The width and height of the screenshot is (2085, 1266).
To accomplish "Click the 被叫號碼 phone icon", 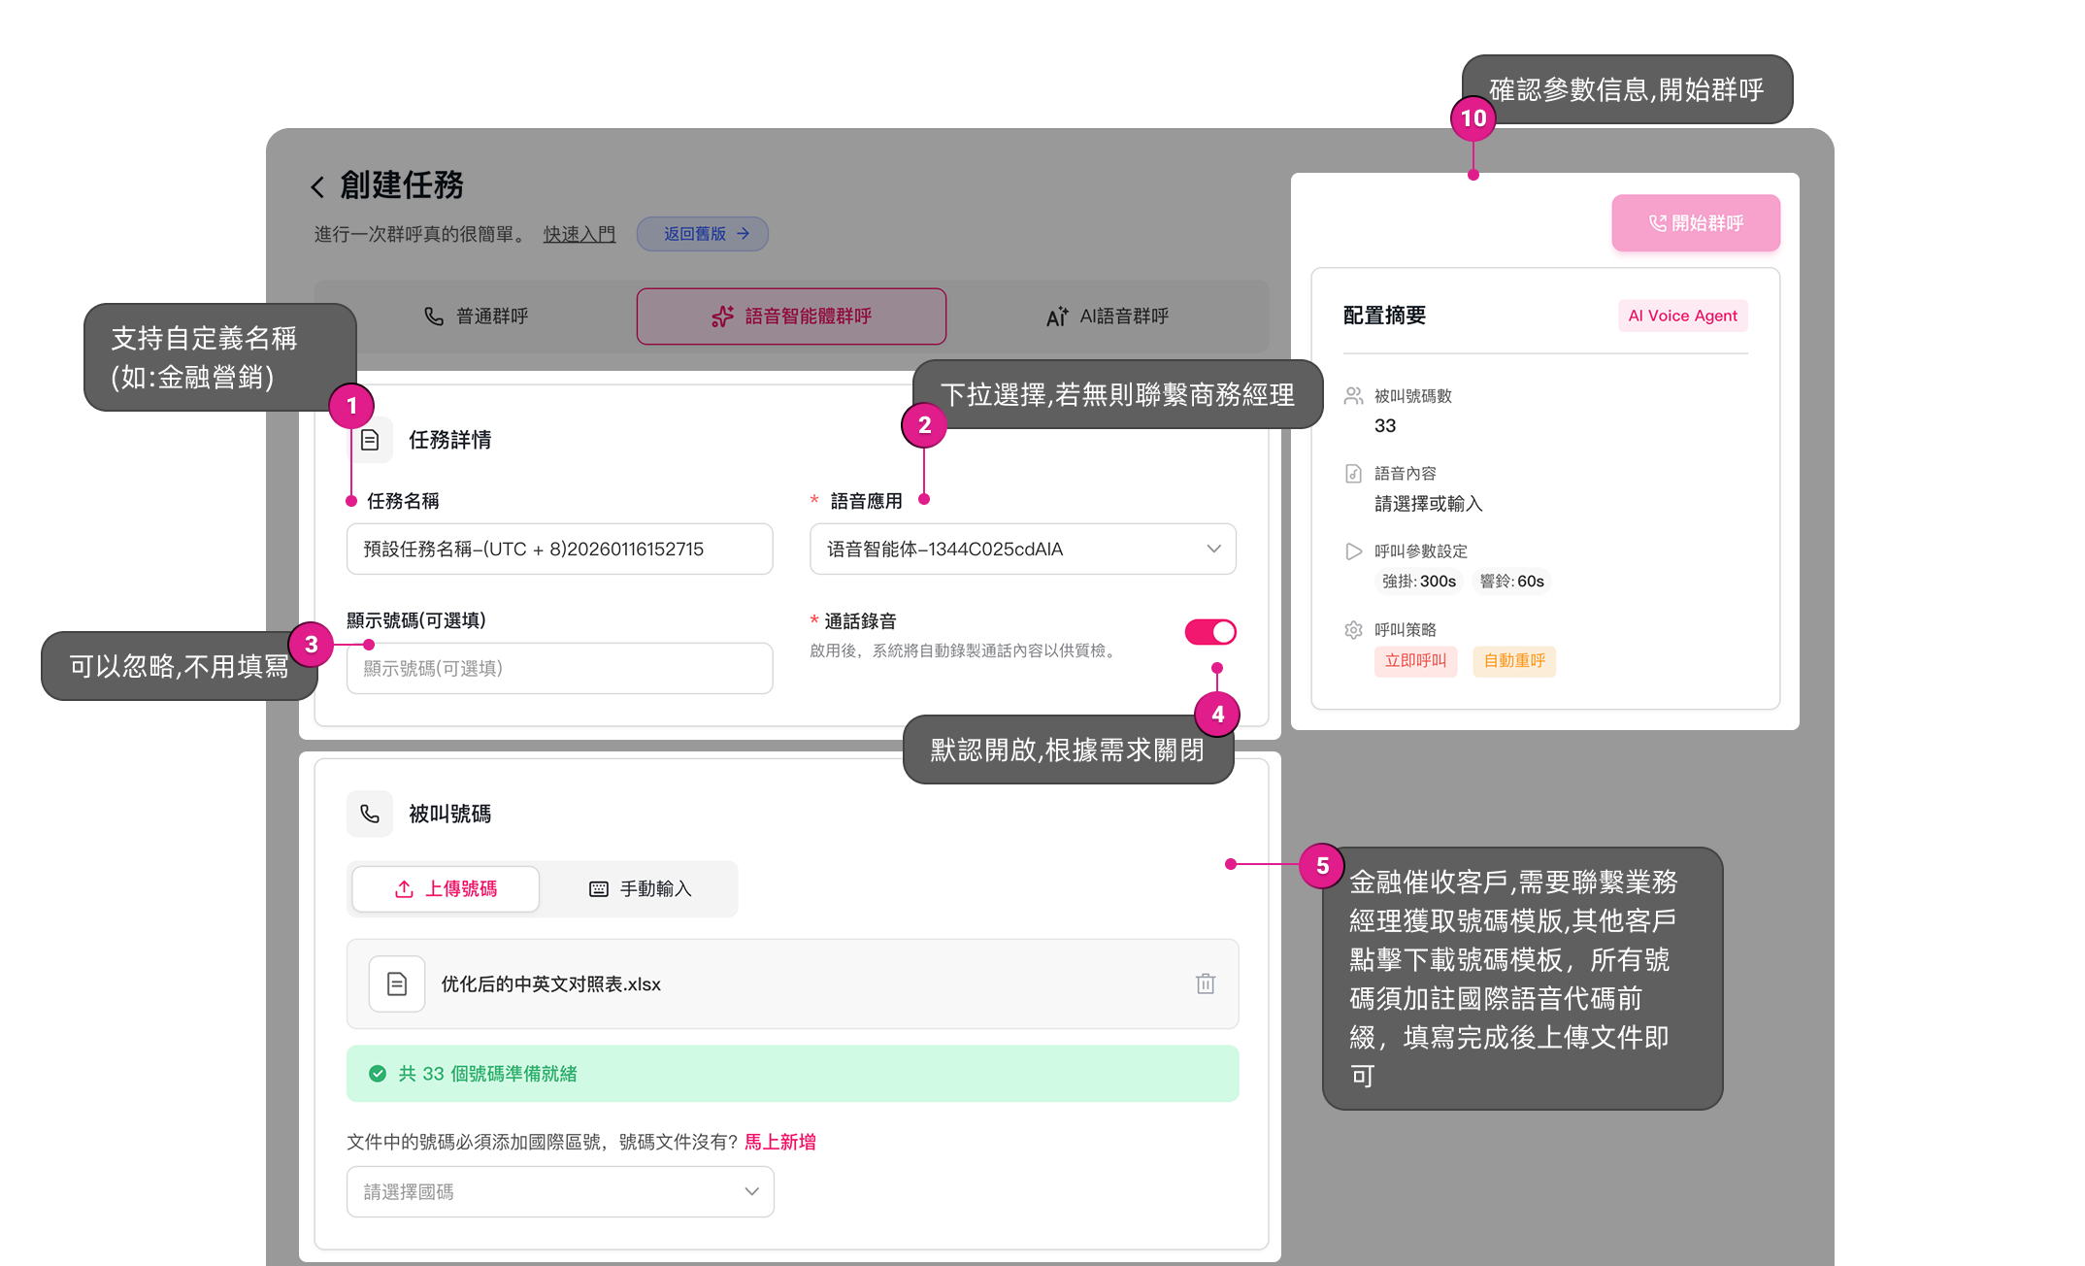I will pos(370,814).
